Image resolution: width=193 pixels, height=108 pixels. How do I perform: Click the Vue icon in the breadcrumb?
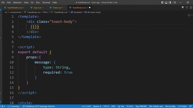click(x=25, y=12)
